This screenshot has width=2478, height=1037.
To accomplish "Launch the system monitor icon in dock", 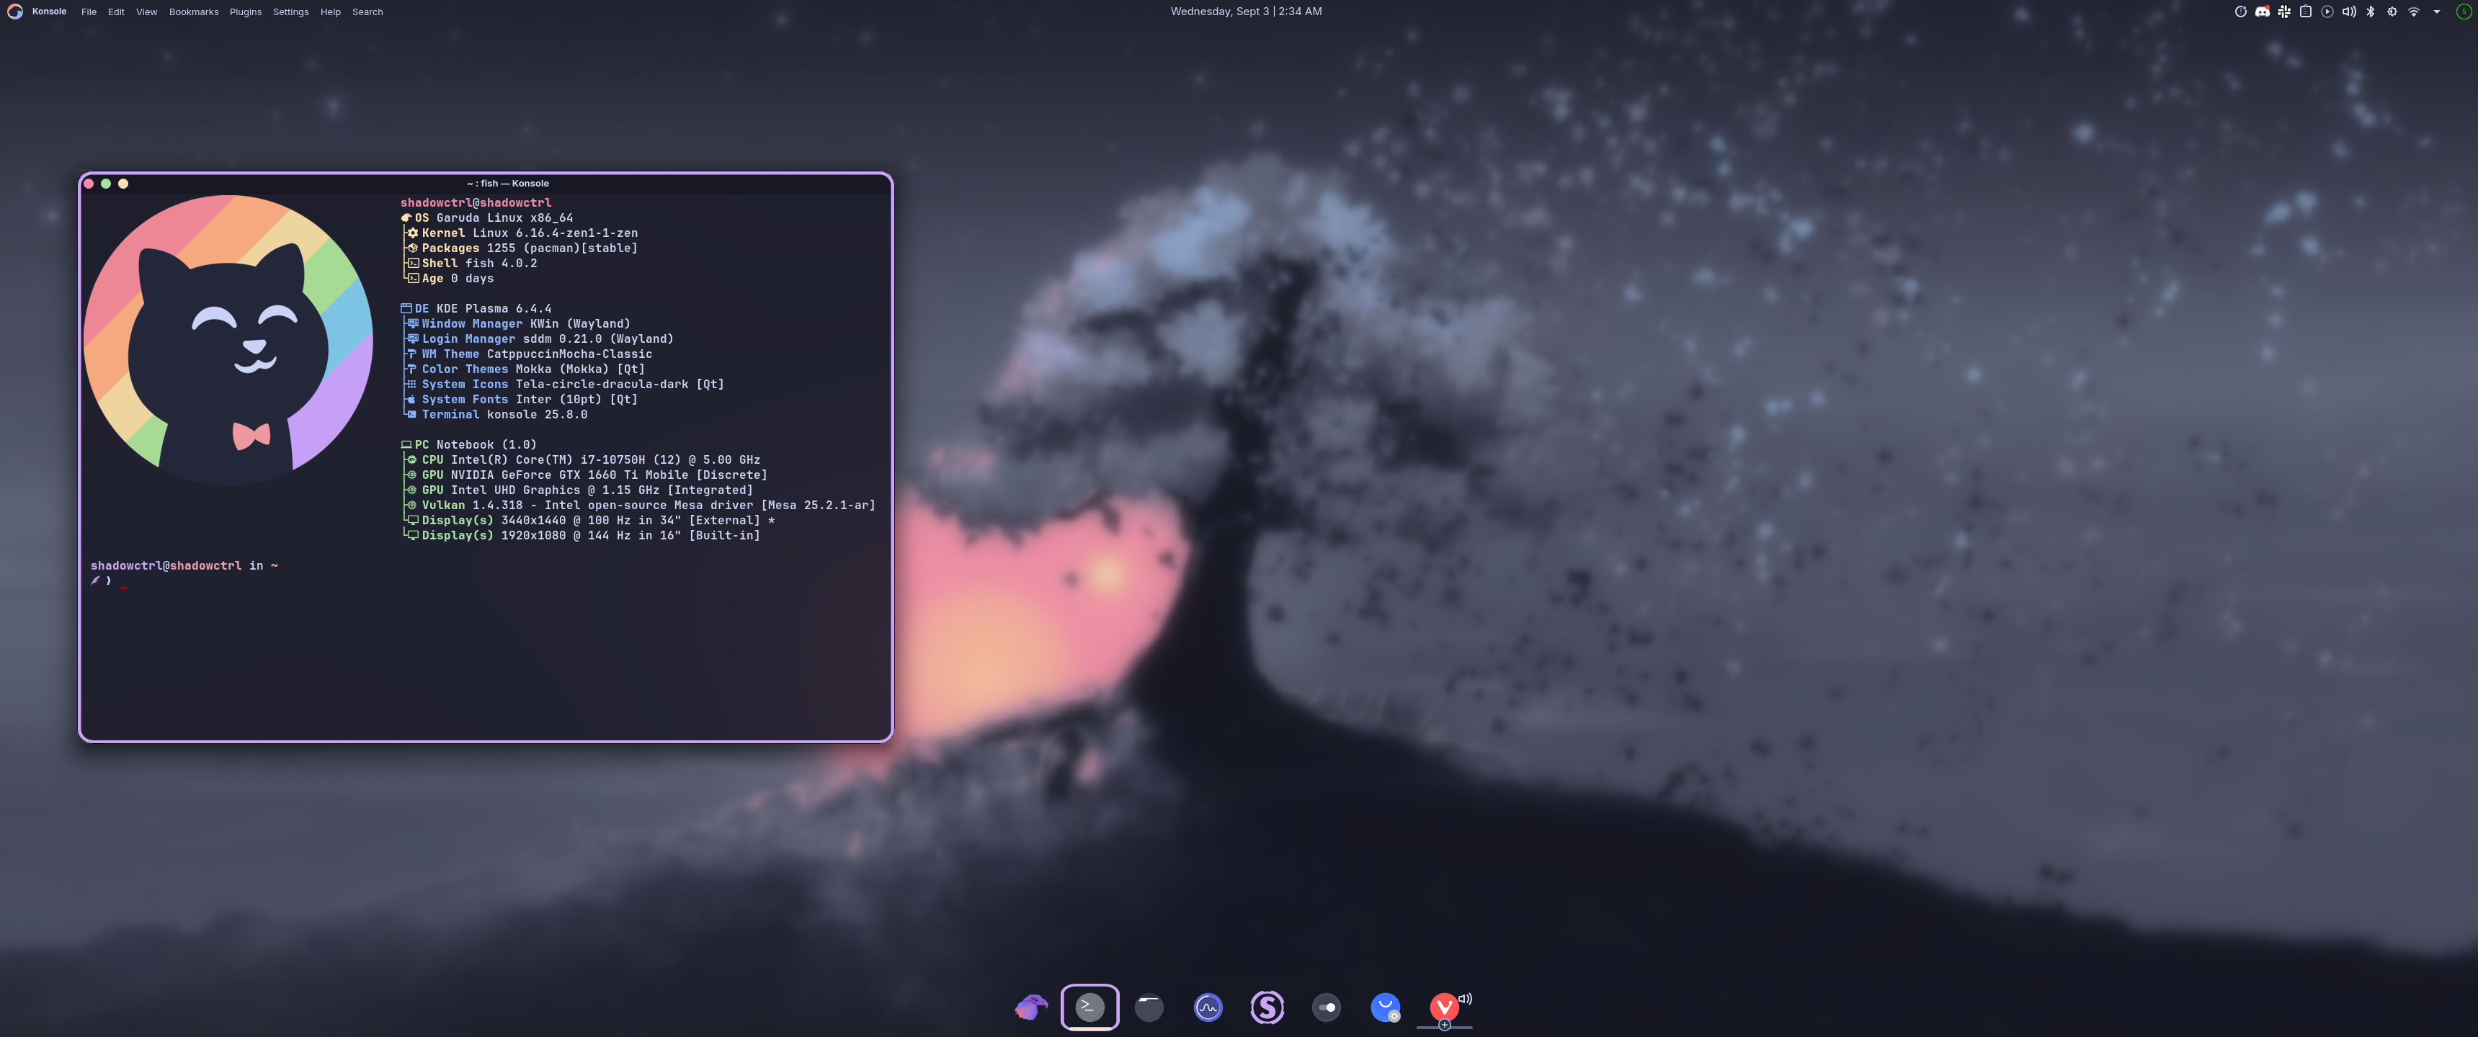I will click(x=1208, y=1007).
